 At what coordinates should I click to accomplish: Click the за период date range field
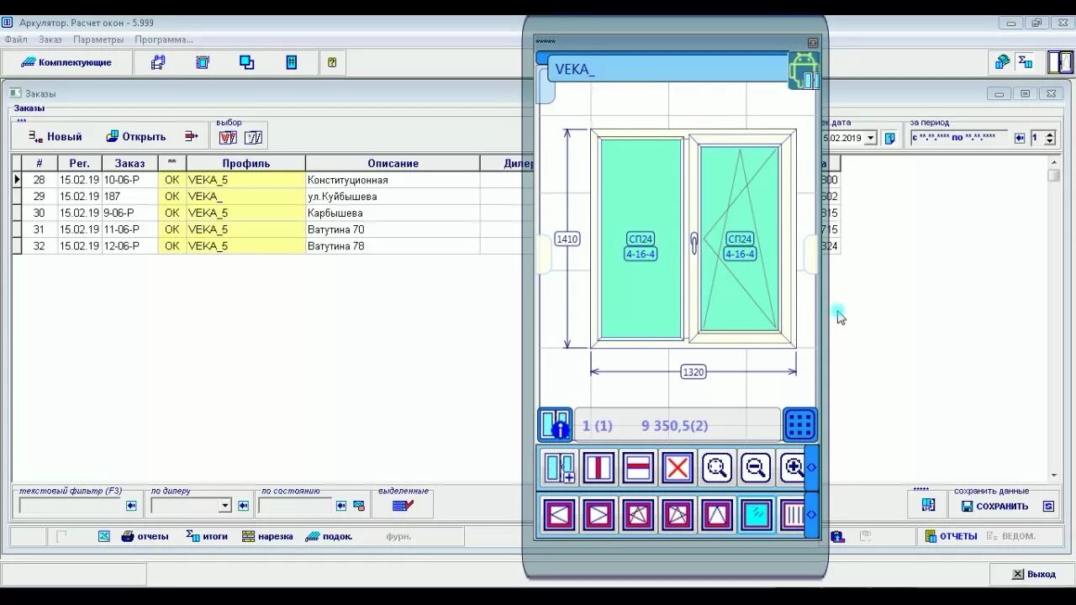click(958, 138)
